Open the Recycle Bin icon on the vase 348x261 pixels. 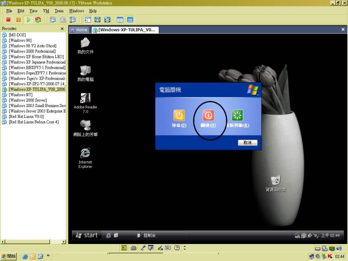coord(276,183)
